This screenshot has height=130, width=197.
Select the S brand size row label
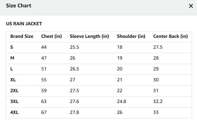[x=12, y=47]
